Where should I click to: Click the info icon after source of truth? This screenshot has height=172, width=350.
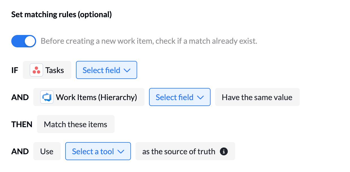coord(224,151)
